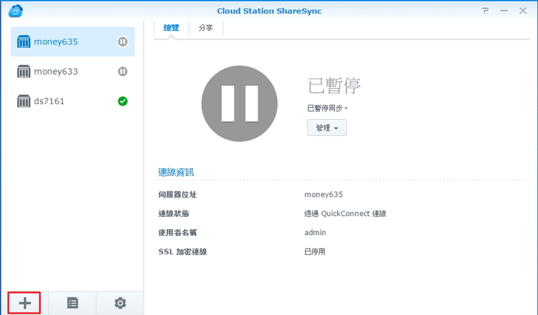Click the ds7161 NAS device icon
Image resolution: width=538 pixels, height=315 pixels.
pos(24,101)
